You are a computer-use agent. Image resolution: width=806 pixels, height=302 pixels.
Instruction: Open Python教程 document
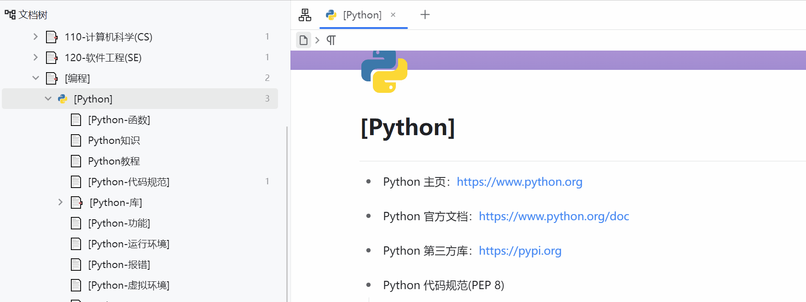click(114, 161)
